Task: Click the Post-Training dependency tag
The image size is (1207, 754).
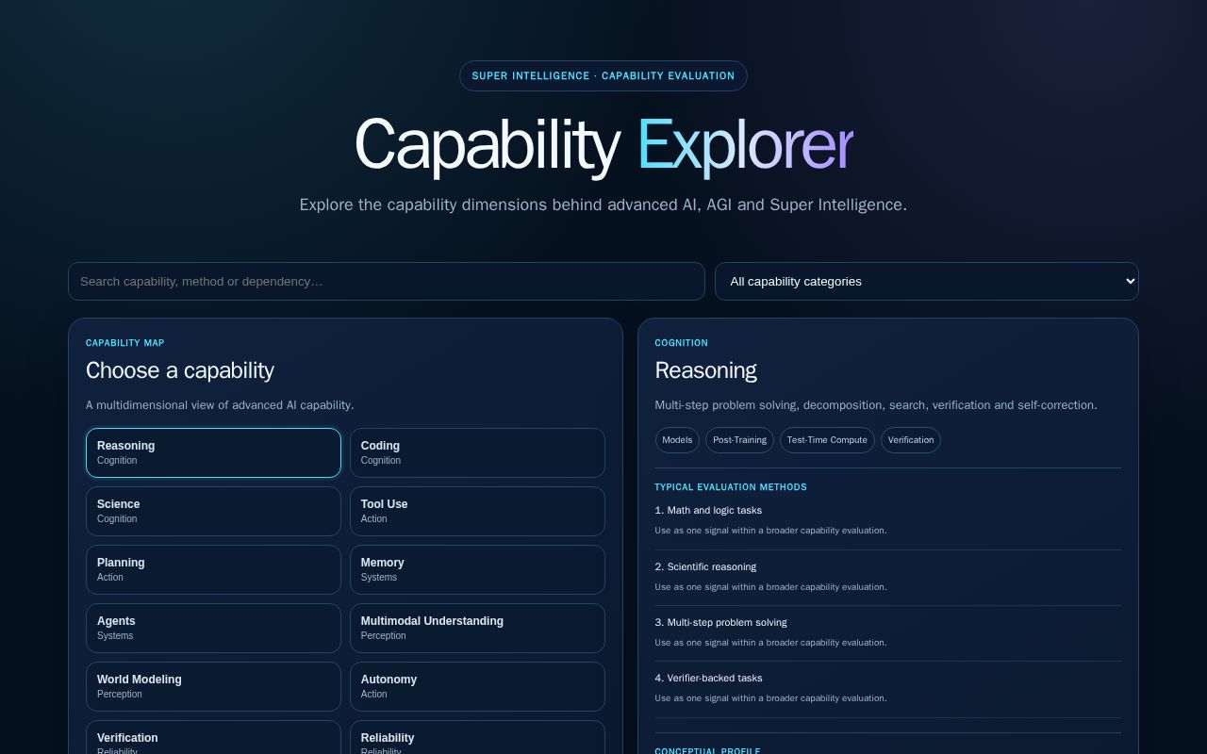Action: pos(739,440)
